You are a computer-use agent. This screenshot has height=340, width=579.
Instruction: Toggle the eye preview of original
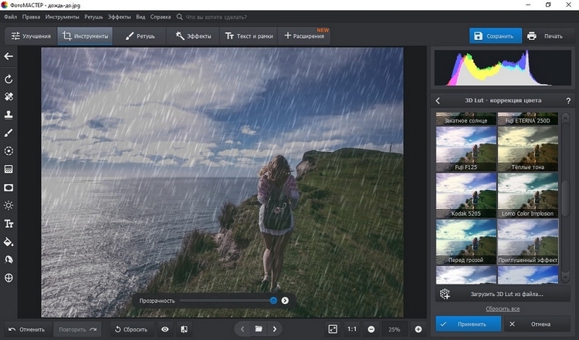(x=164, y=329)
